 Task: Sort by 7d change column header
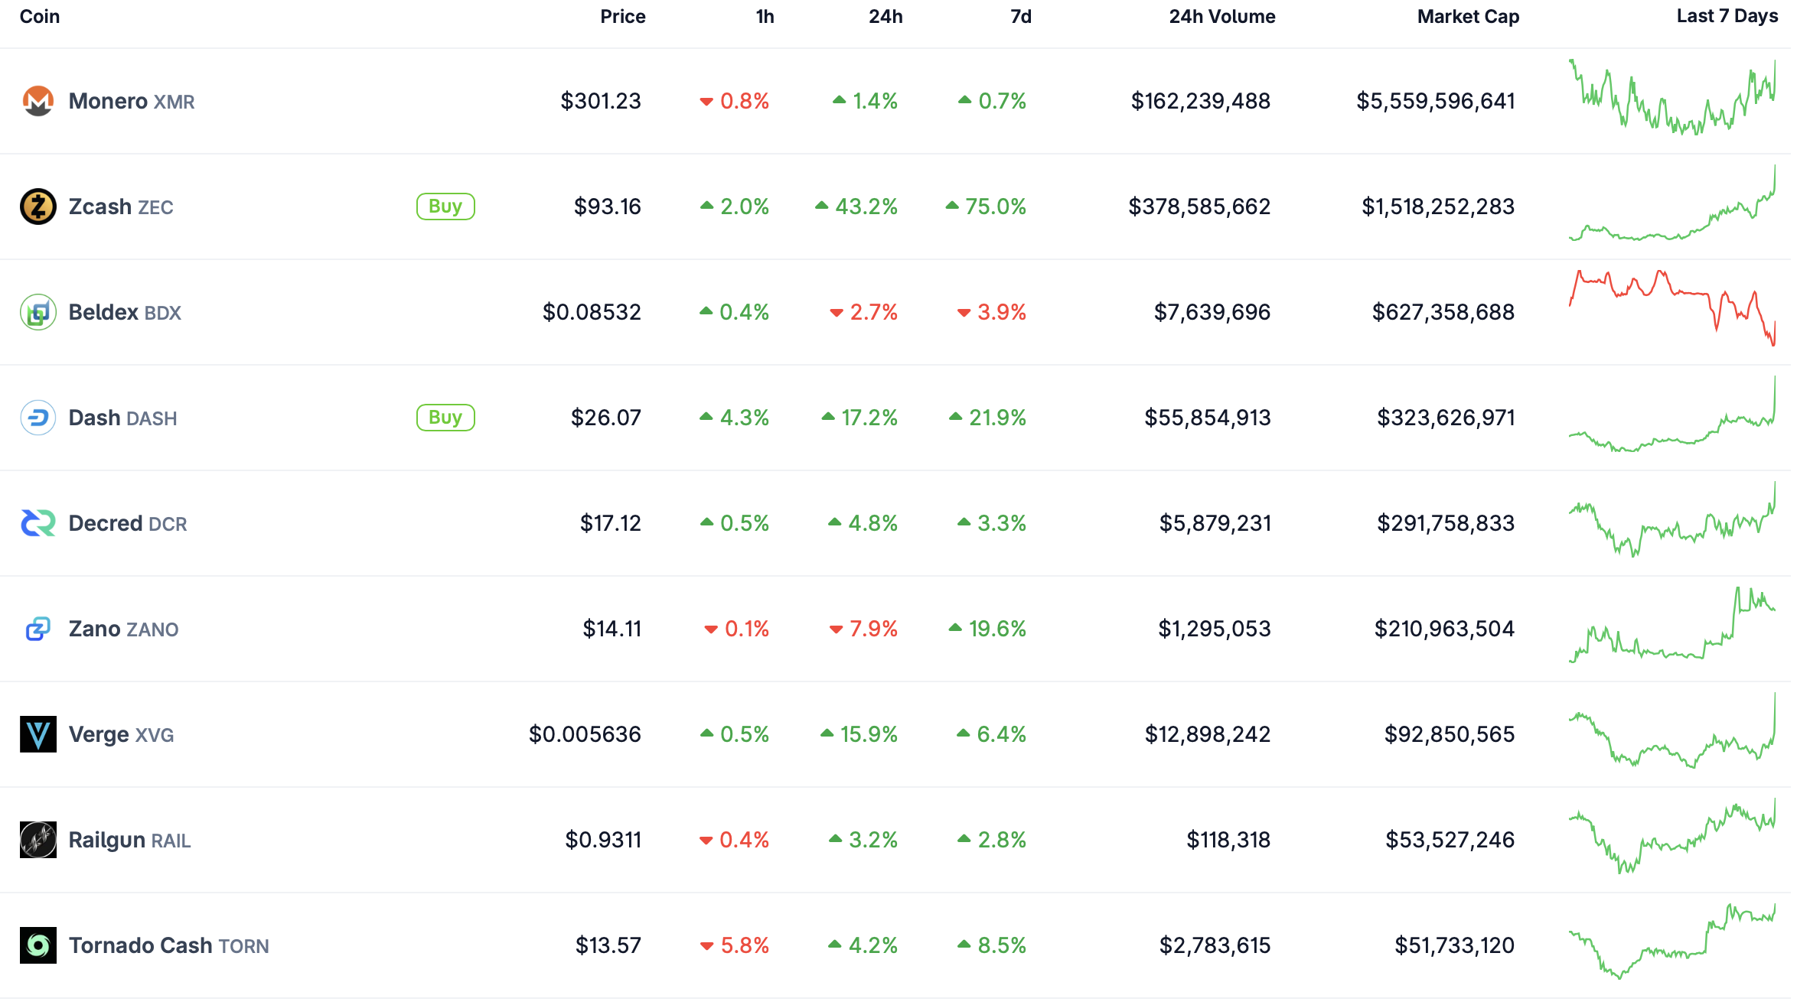(1020, 17)
